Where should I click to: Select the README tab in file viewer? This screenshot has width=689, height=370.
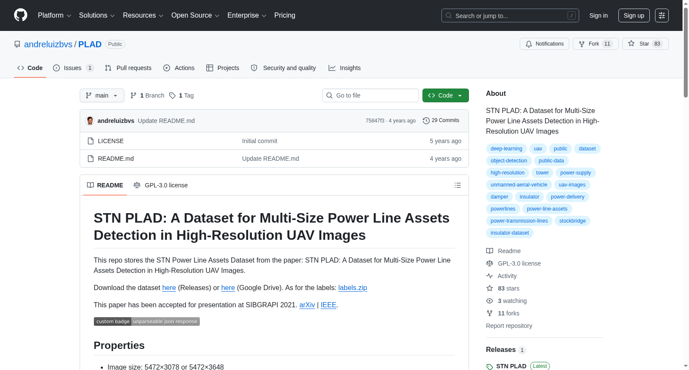[105, 185]
